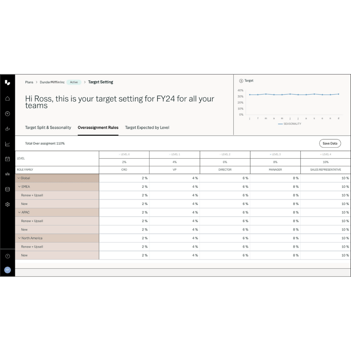Screen dimensions: 351x351
Task: Click the Save Data button
Action: 330,143
